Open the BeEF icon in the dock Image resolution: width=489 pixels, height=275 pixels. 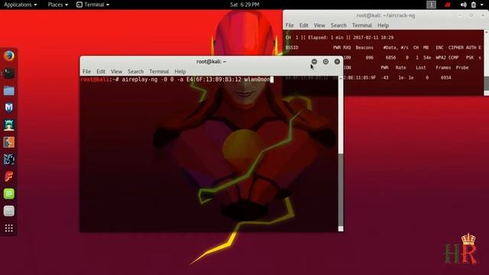point(8,160)
